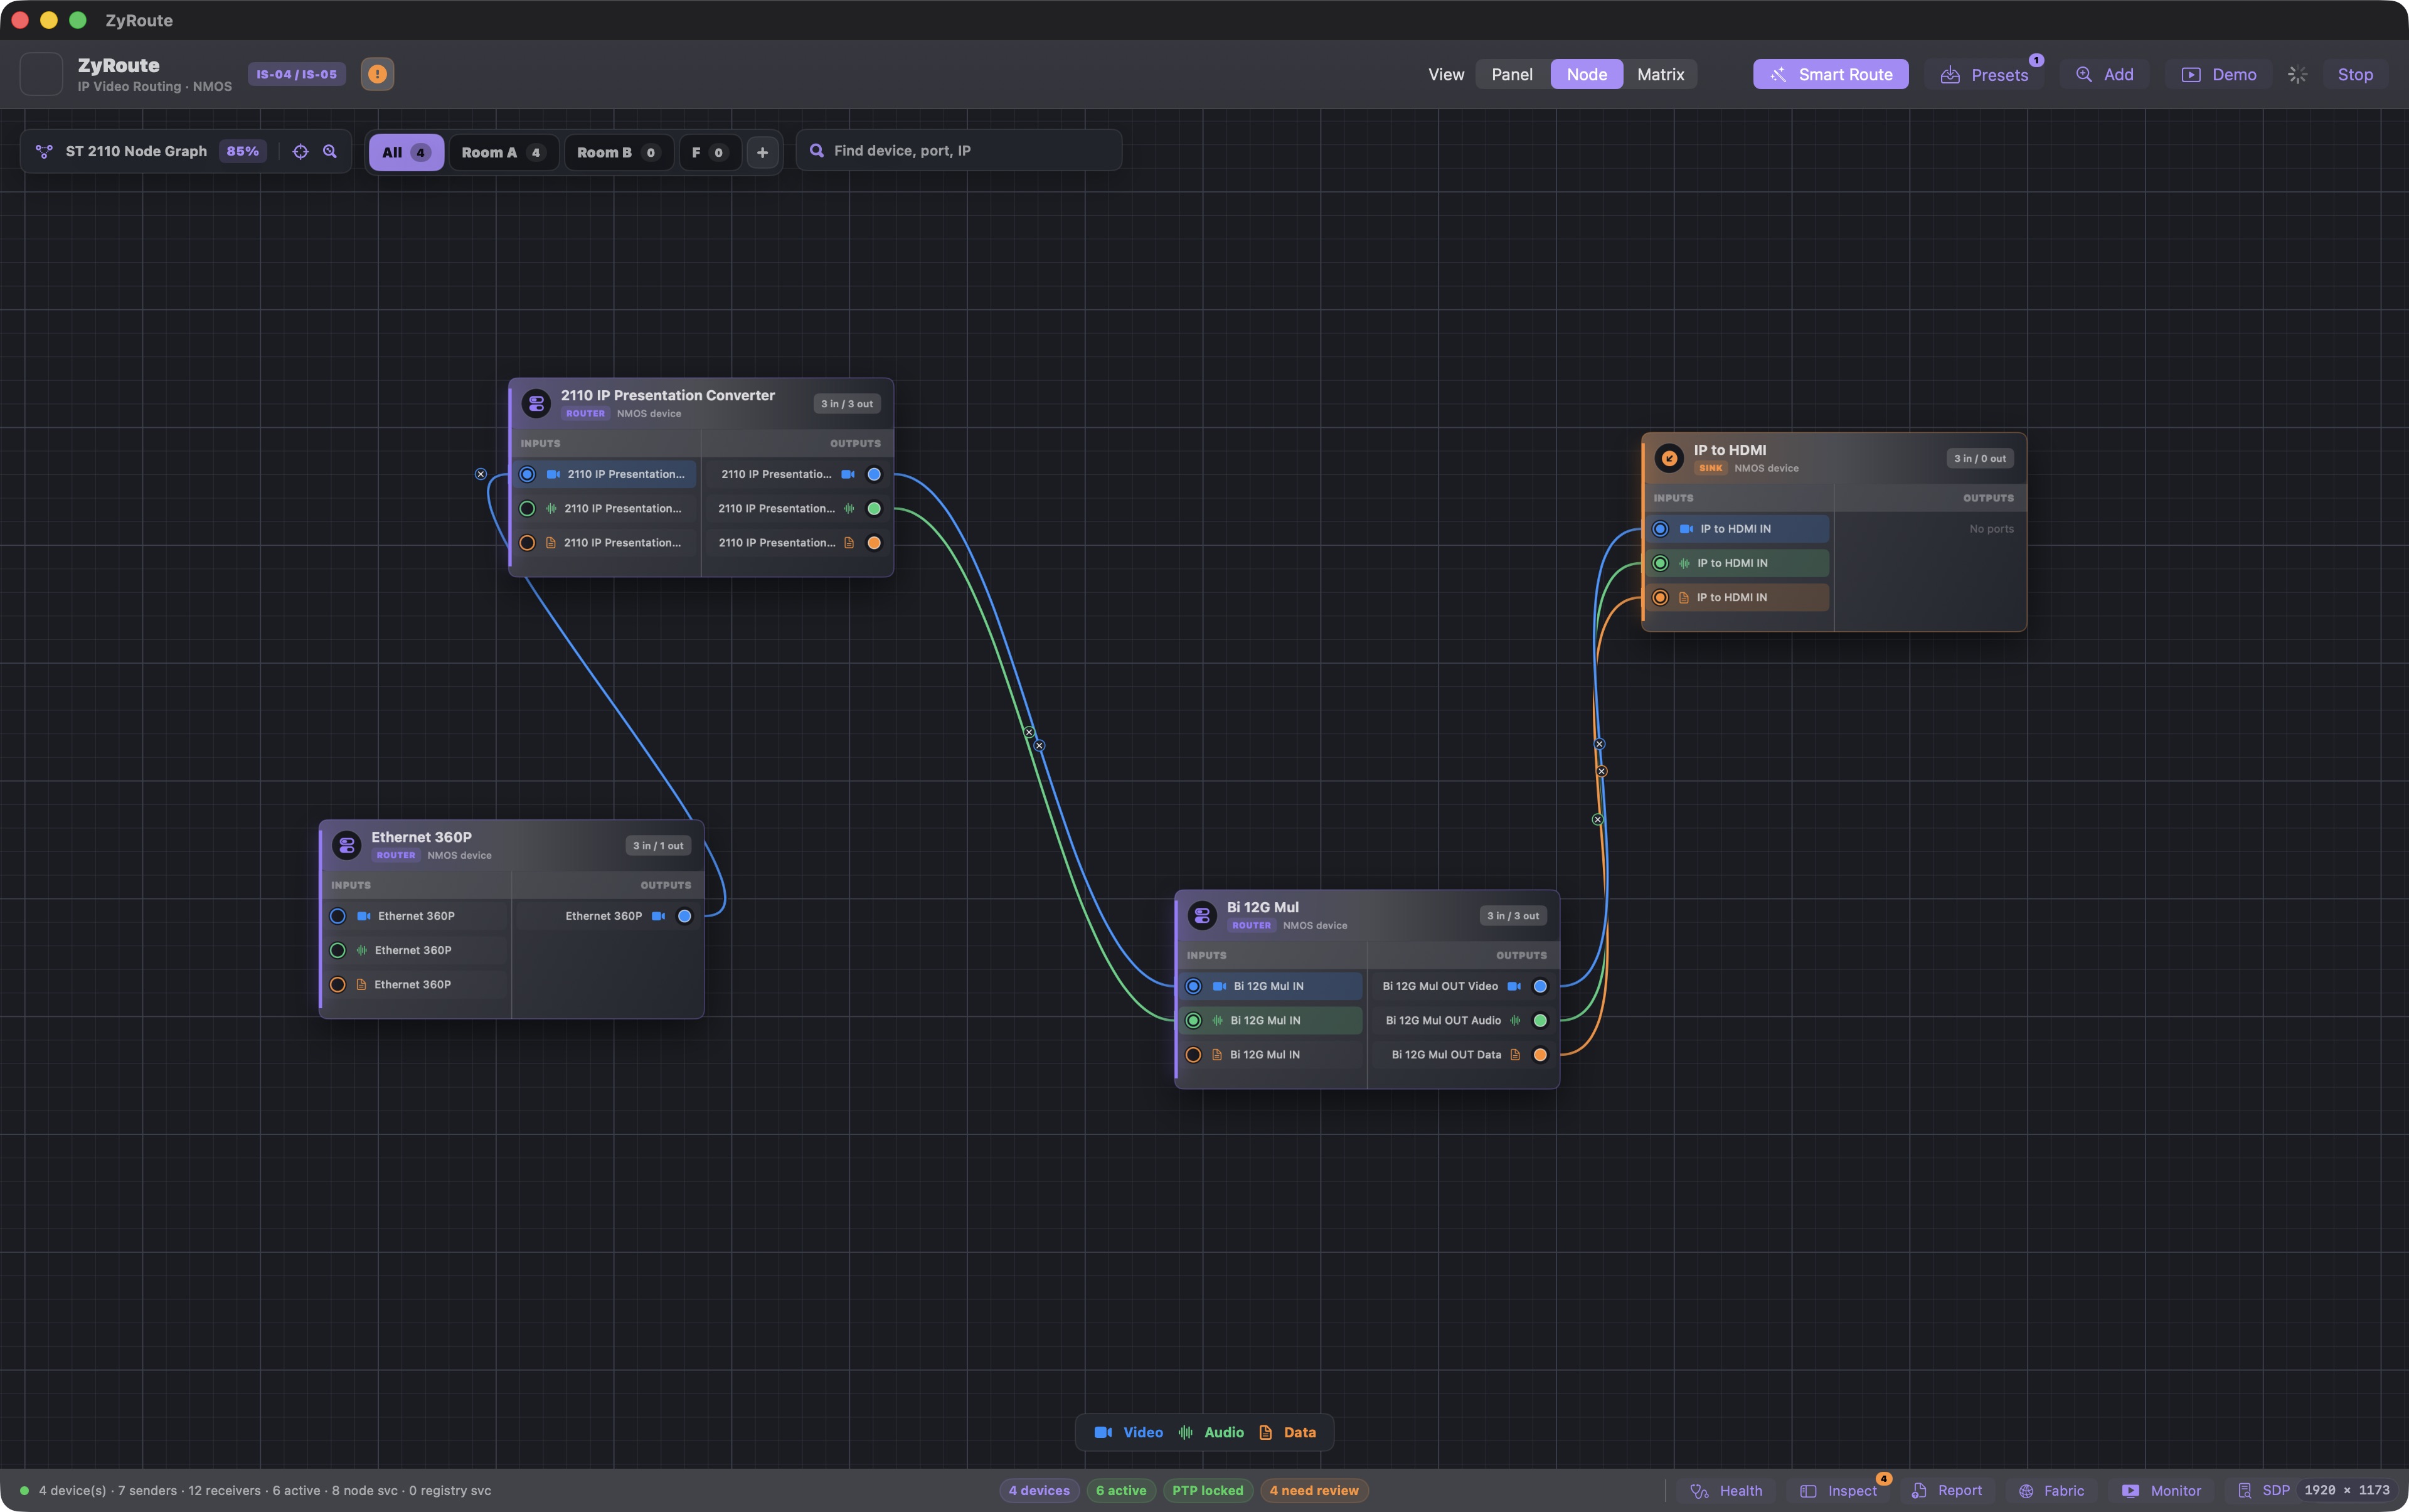This screenshot has width=2409, height=1512.
Task: Click the PTP locked status badge
Action: pyautogui.click(x=1207, y=1490)
